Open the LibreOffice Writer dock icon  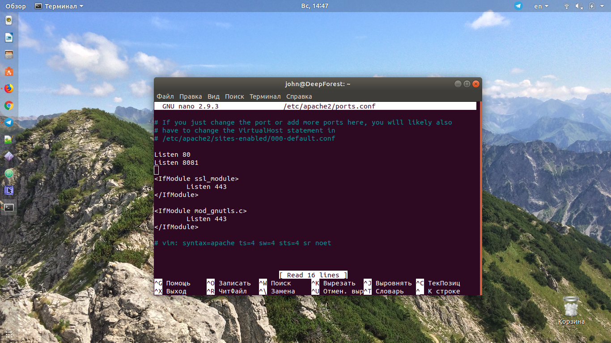pyautogui.click(x=9, y=38)
